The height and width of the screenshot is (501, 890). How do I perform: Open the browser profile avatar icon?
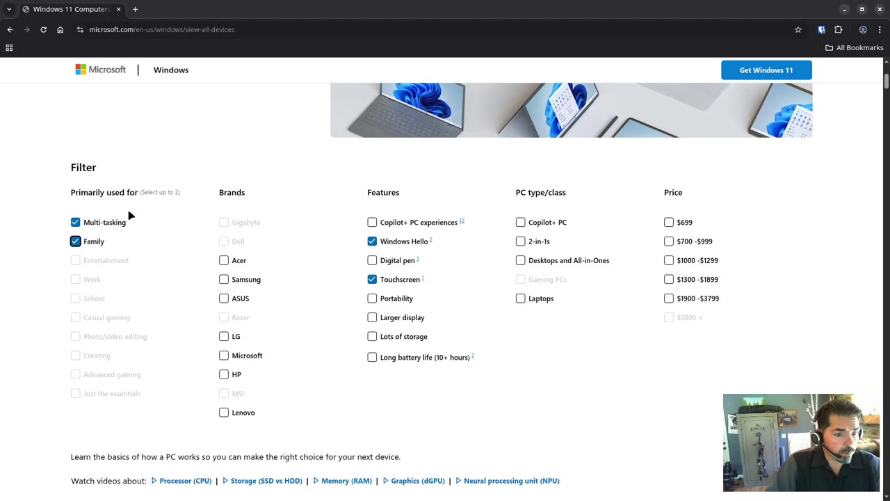point(863,29)
